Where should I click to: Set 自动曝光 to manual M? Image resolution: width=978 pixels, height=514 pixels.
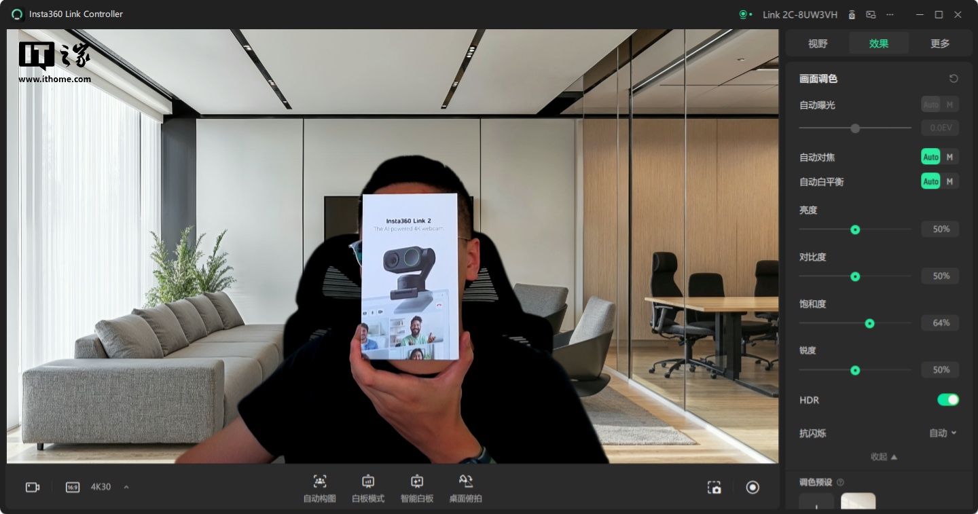click(949, 105)
